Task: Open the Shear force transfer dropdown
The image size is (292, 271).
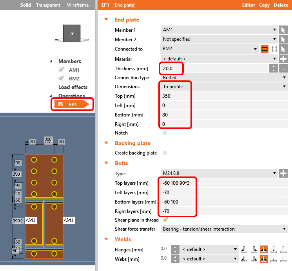Action: click(x=224, y=229)
